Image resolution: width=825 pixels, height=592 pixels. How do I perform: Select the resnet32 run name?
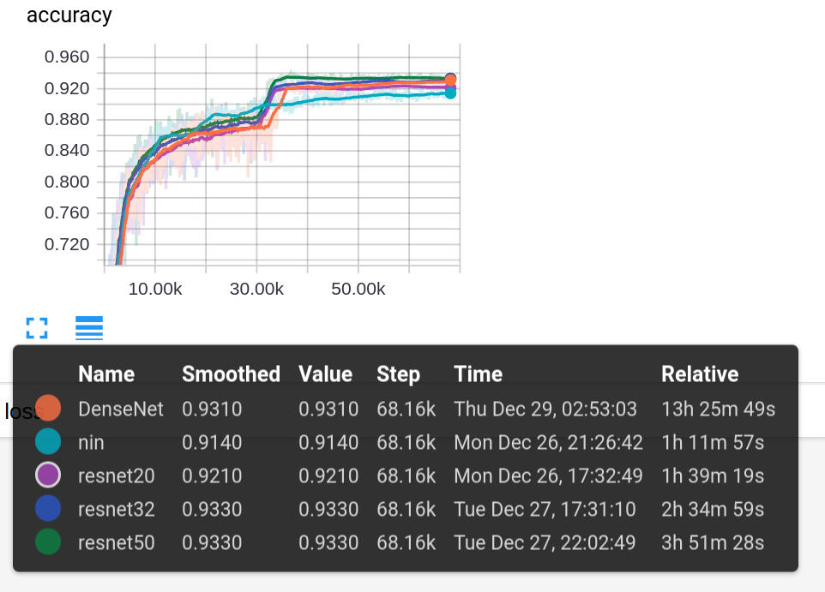click(x=117, y=510)
